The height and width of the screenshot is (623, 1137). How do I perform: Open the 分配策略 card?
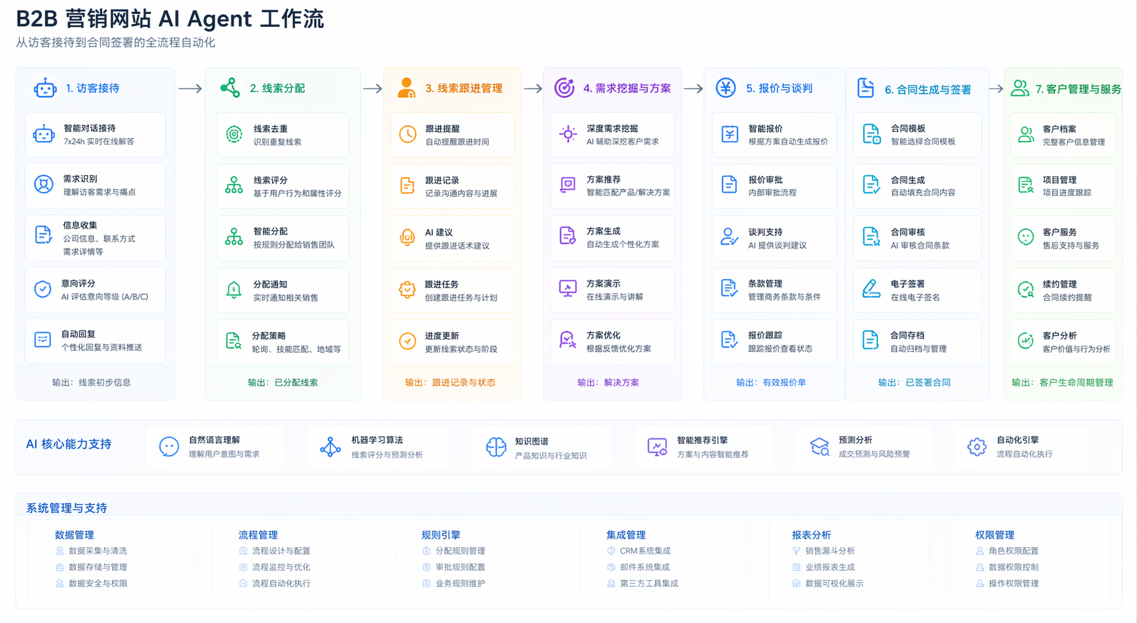click(x=283, y=342)
